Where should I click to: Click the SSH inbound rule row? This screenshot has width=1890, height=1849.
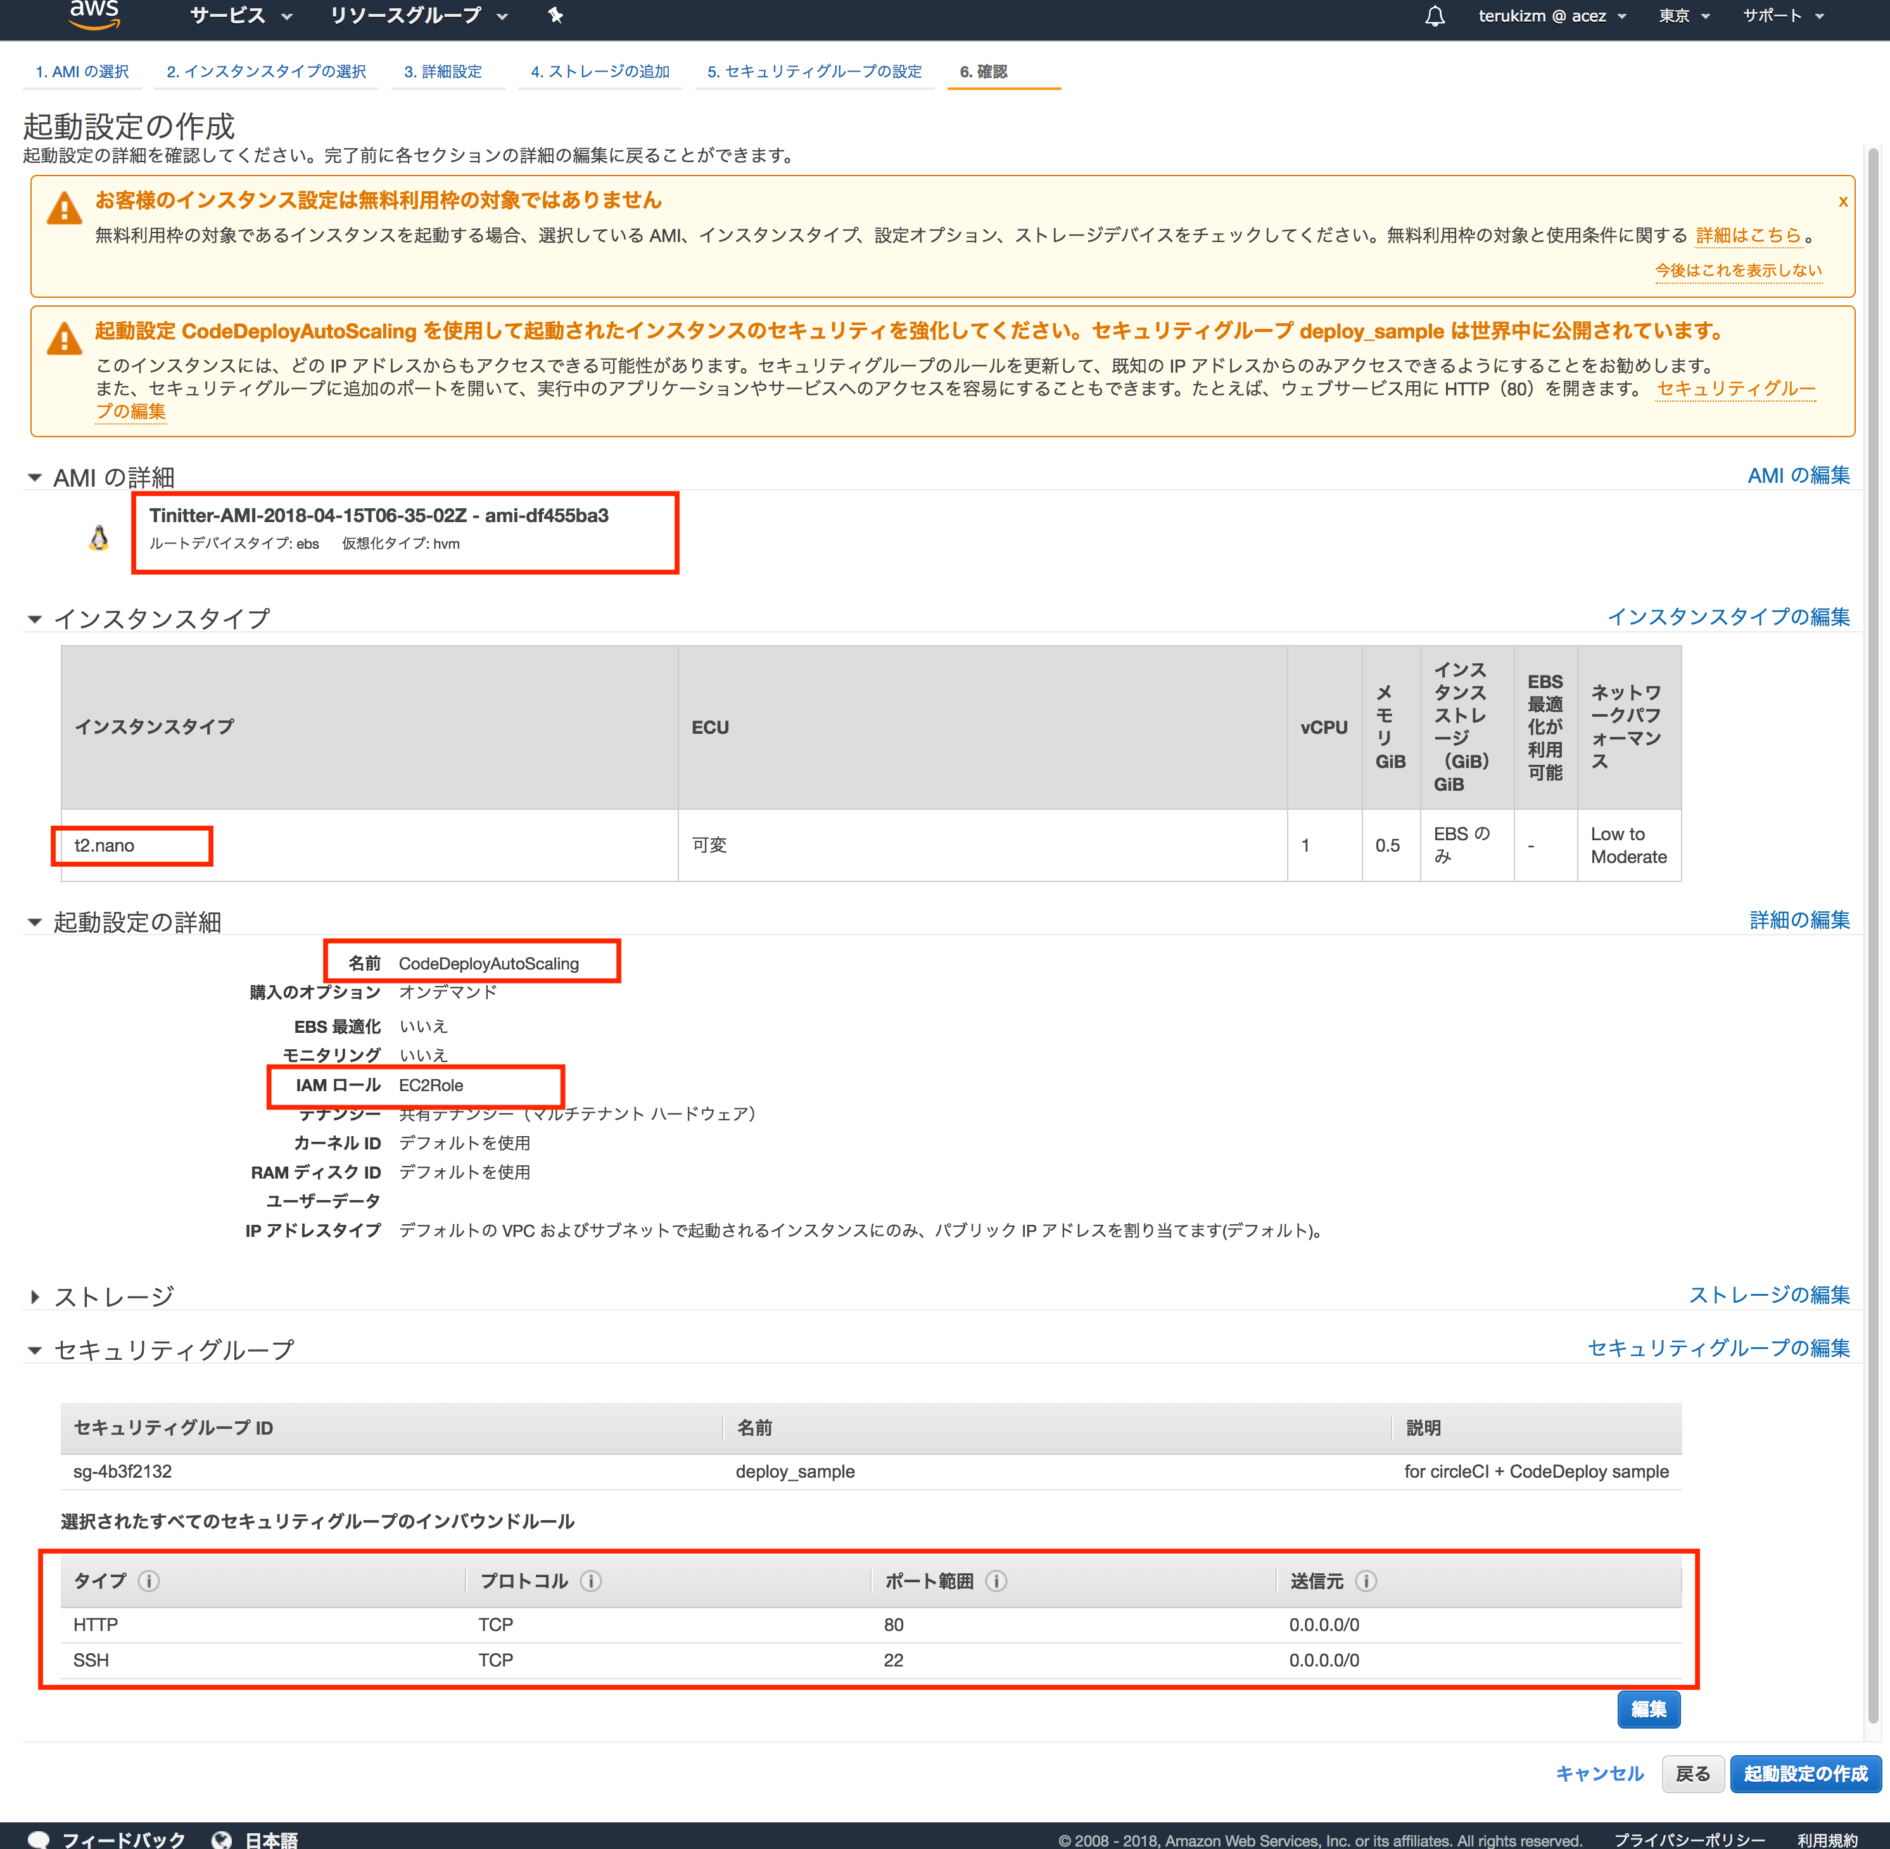871,1661
